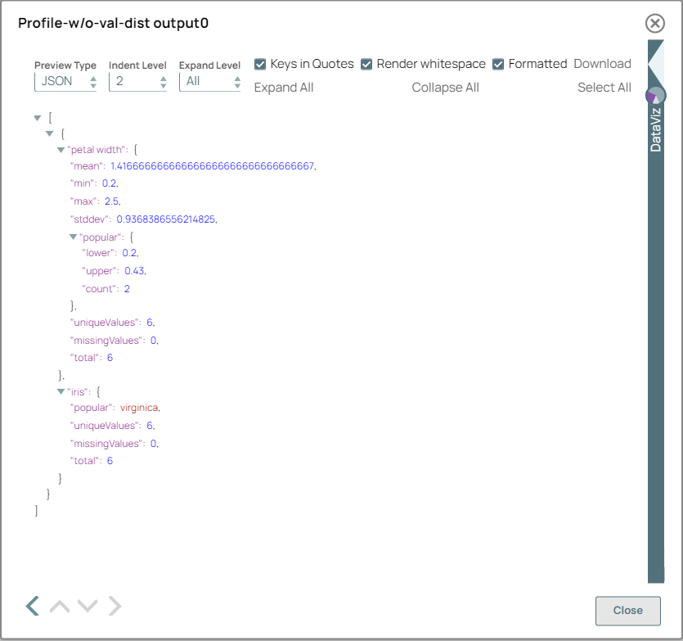Click the left arrow to view previous output
Viewport: 683px width, 641px height.
point(32,606)
